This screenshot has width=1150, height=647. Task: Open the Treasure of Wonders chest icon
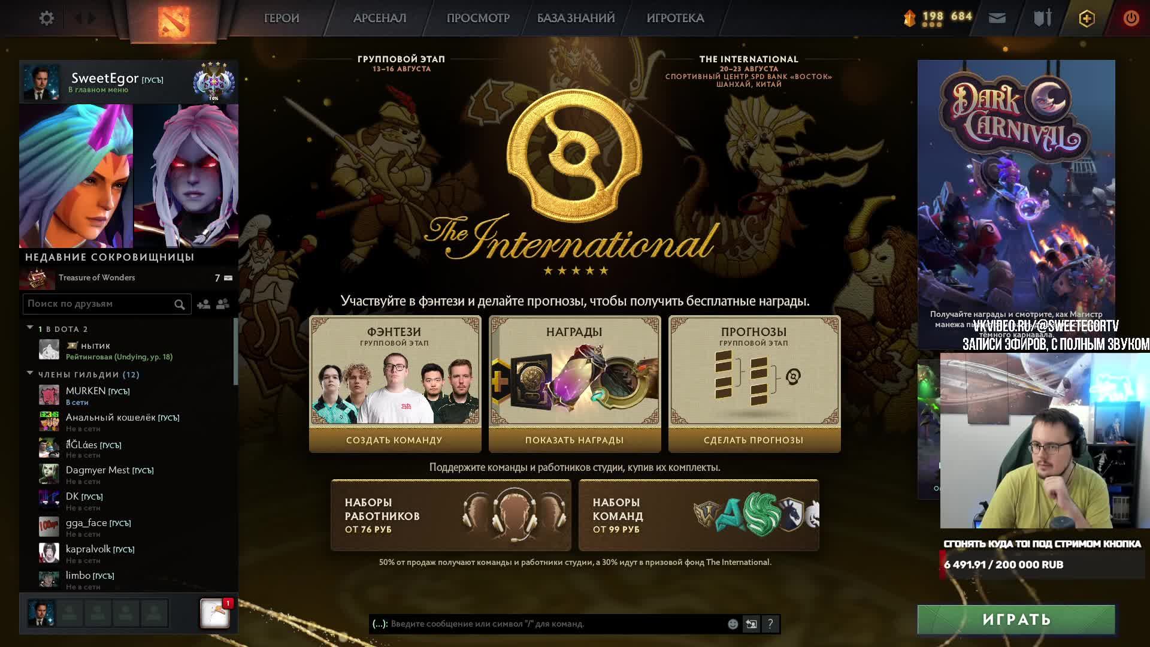[x=37, y=279]
